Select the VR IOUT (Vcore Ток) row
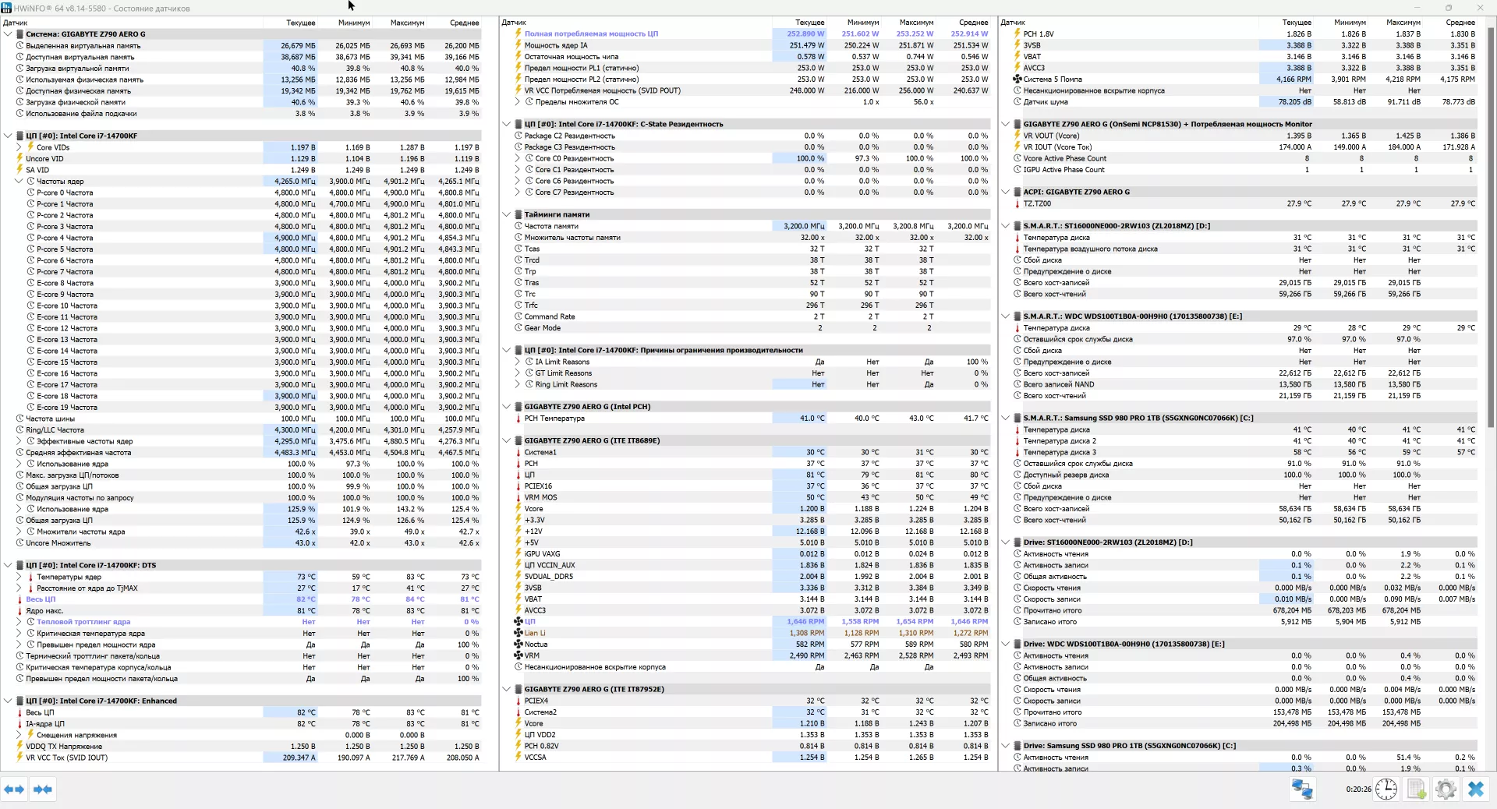Viewport: 1497px width, 809px height. 1240,147
